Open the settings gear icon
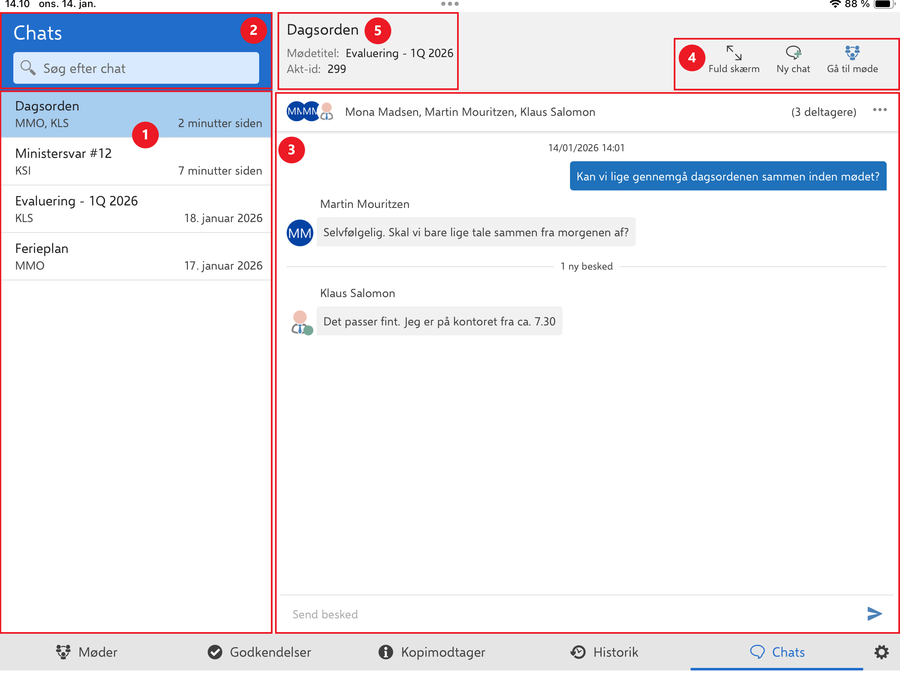The height and width of the screenshot is (675, 900). point(881,652)
